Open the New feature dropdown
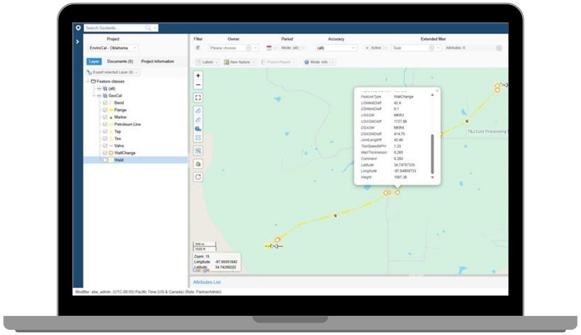This screenshot has width=581, height=335. point(240,62)
